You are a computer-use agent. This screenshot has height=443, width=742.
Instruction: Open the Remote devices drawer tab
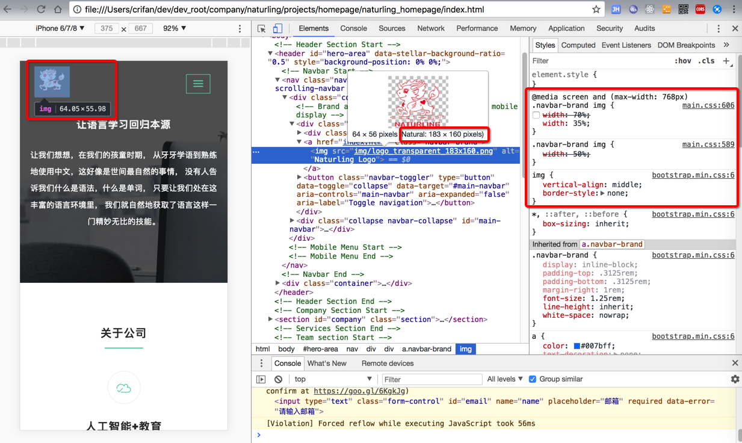(x=388, y=364)
